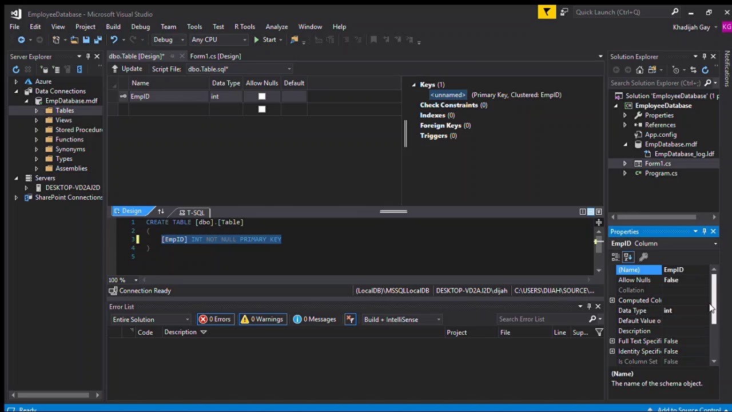Open Notifications side tab
Viewport: 732px width, 412px height.
click(x=727, y=68)
